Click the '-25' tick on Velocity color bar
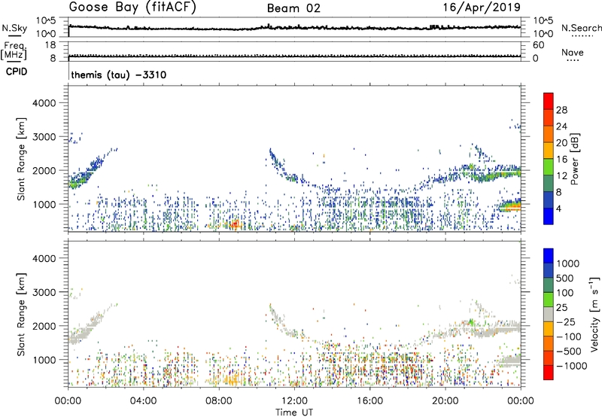 (566, 321)
